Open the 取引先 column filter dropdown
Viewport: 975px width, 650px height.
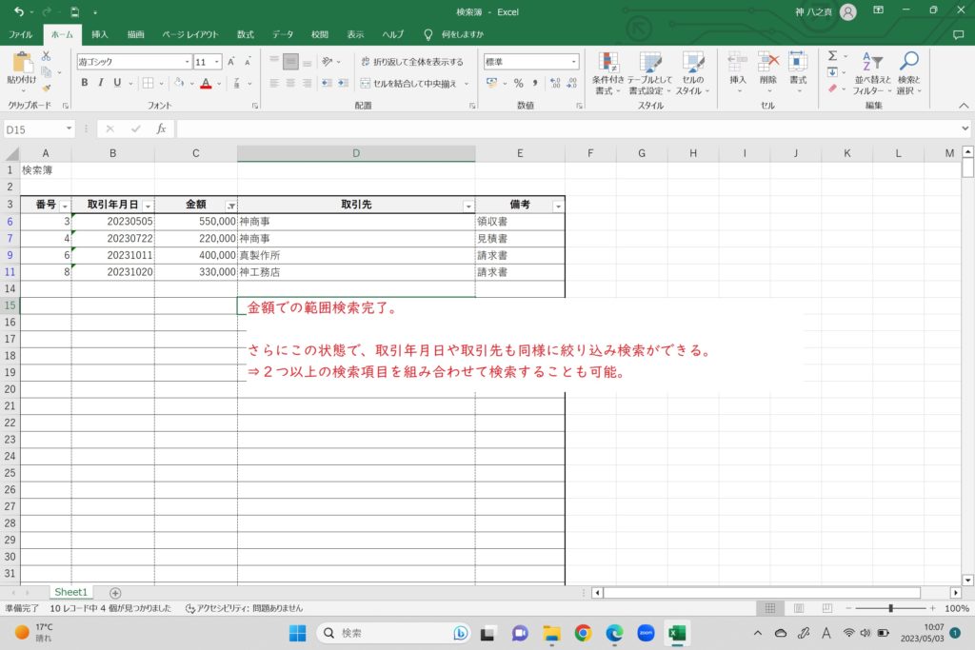(468, 206)
